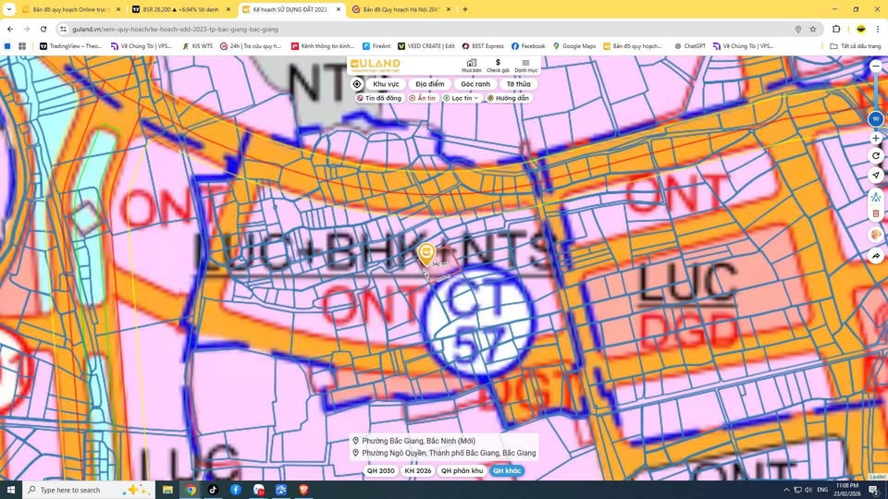Click the trash delete icon on map

[x=876, y=214]
